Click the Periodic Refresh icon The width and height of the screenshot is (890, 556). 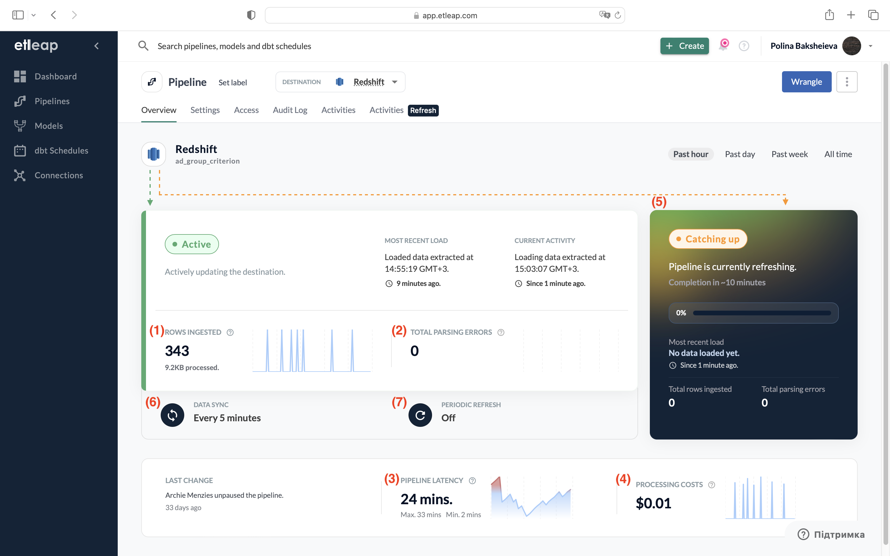coord(420,415)
